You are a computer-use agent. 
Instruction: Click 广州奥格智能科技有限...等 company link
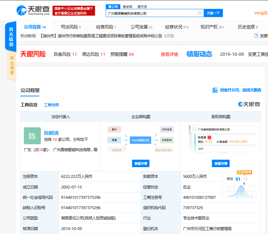75,150
